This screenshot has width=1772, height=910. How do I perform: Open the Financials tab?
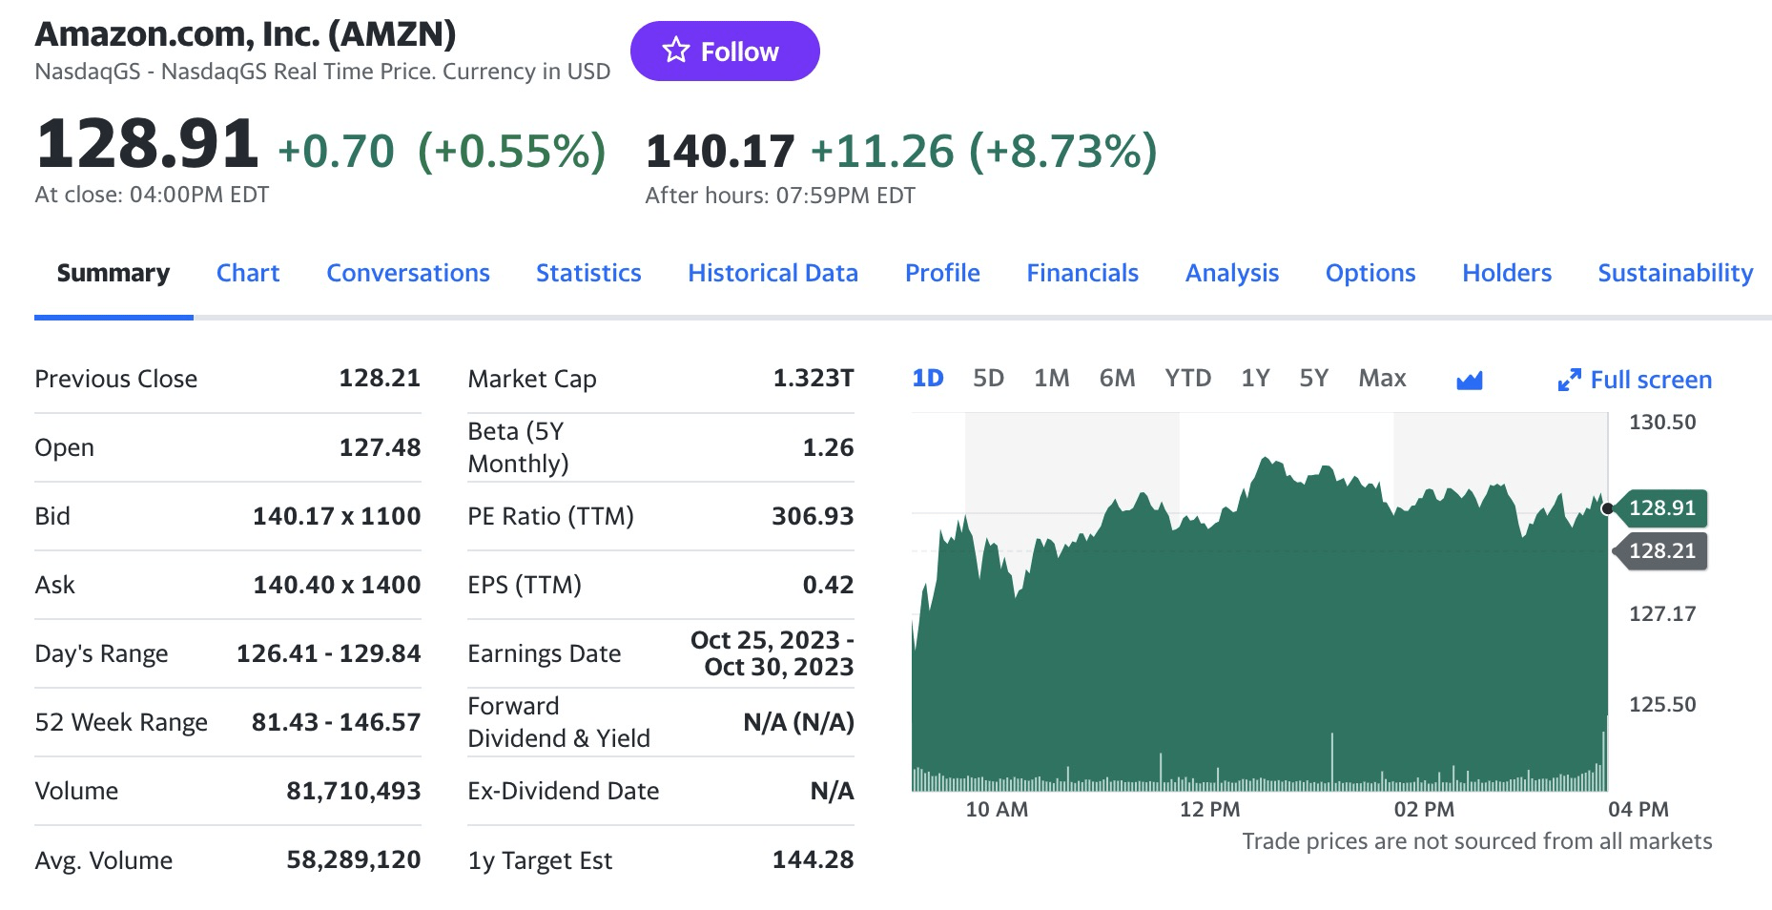pos(1082,273)
